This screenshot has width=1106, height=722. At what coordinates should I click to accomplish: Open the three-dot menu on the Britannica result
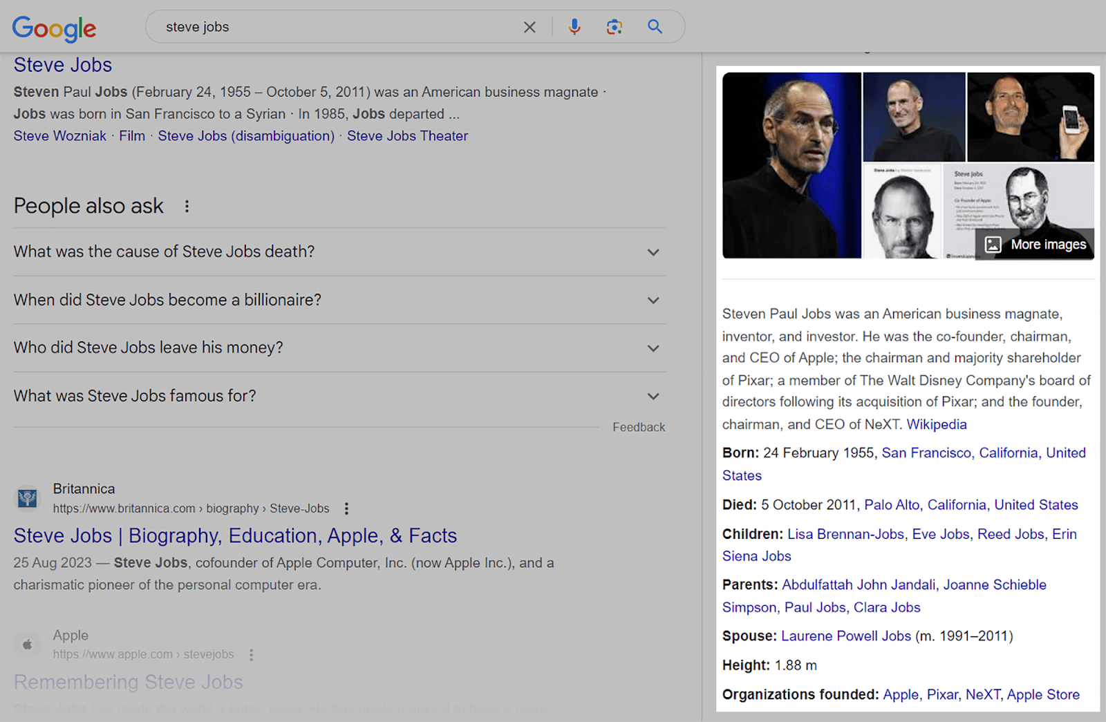tap(346, 508)
